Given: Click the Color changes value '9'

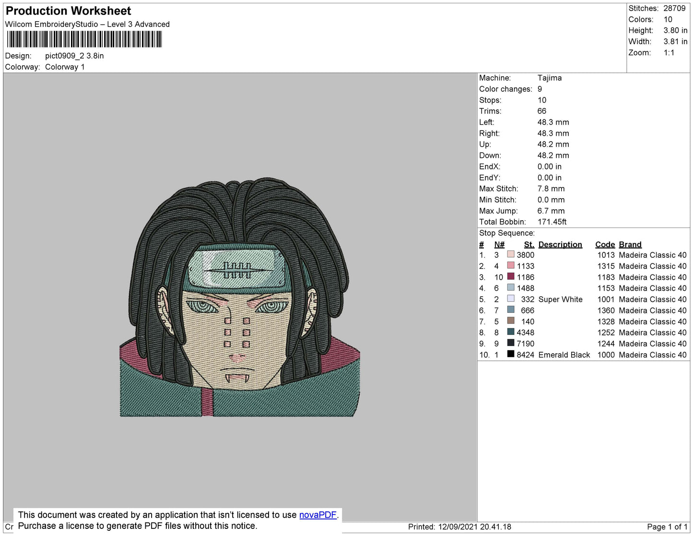Looking at the screenshot, I should [540, 89].
